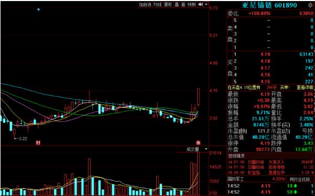Toggle 复权 price adjustment mode
Image resolution: width=315 pixels, height=196 pixels.
(x=168, y=4)
